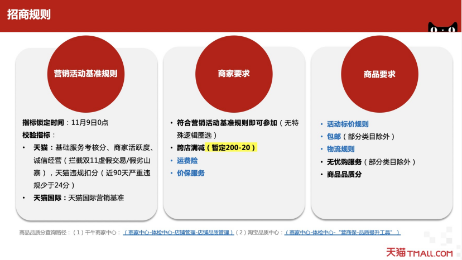Select the 商家要求 red circle
Viewport: 462px width, 260px height.
point(234,74)
